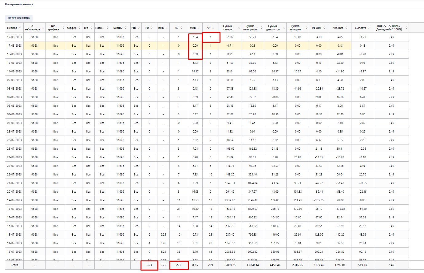Screen dimensions: 424x273
Task: Select the Всего totals row label
Action: point(14,265)
